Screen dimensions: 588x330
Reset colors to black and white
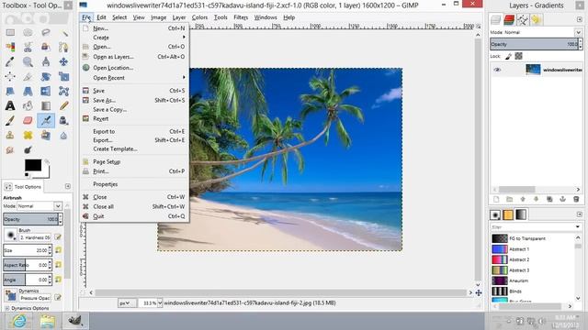(27, 175)
